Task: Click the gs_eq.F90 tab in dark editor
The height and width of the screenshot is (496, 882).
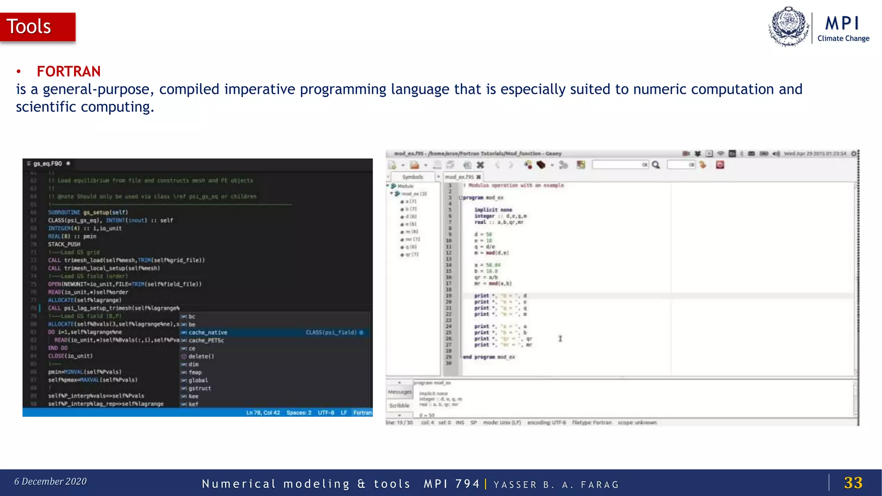Action: pos(48,164)
